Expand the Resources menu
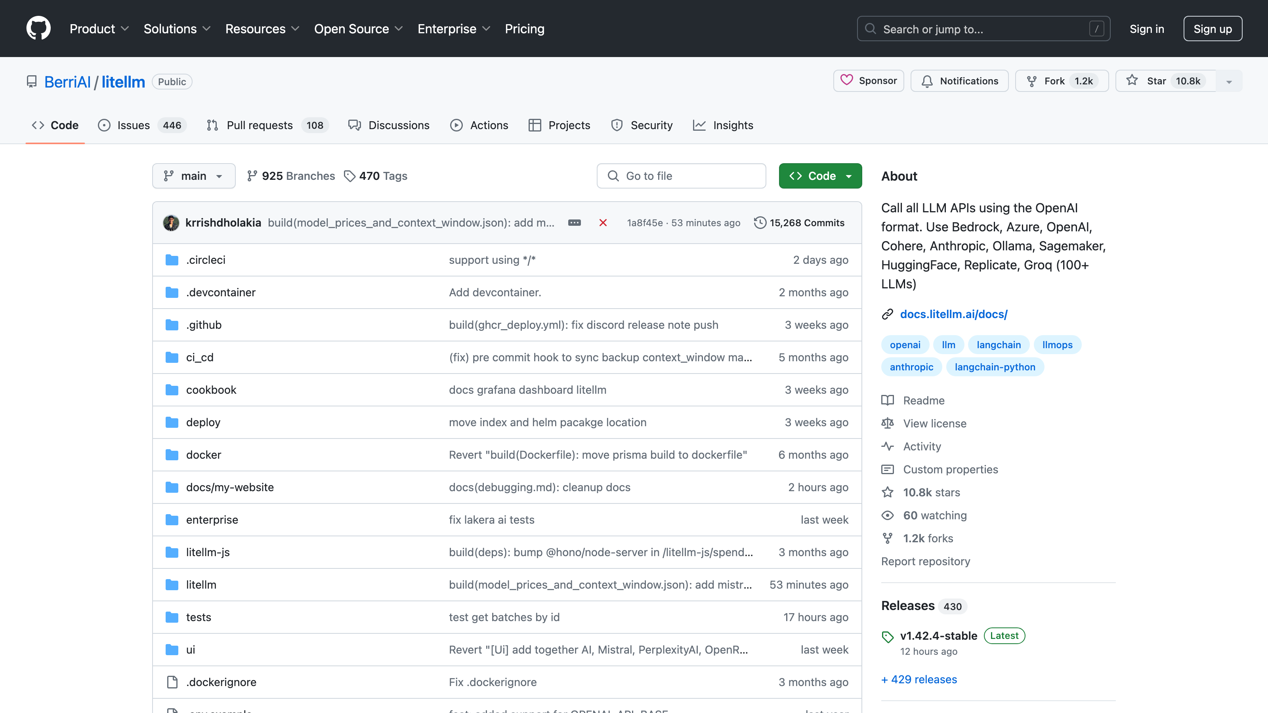1268x713 pixels. 262,29
